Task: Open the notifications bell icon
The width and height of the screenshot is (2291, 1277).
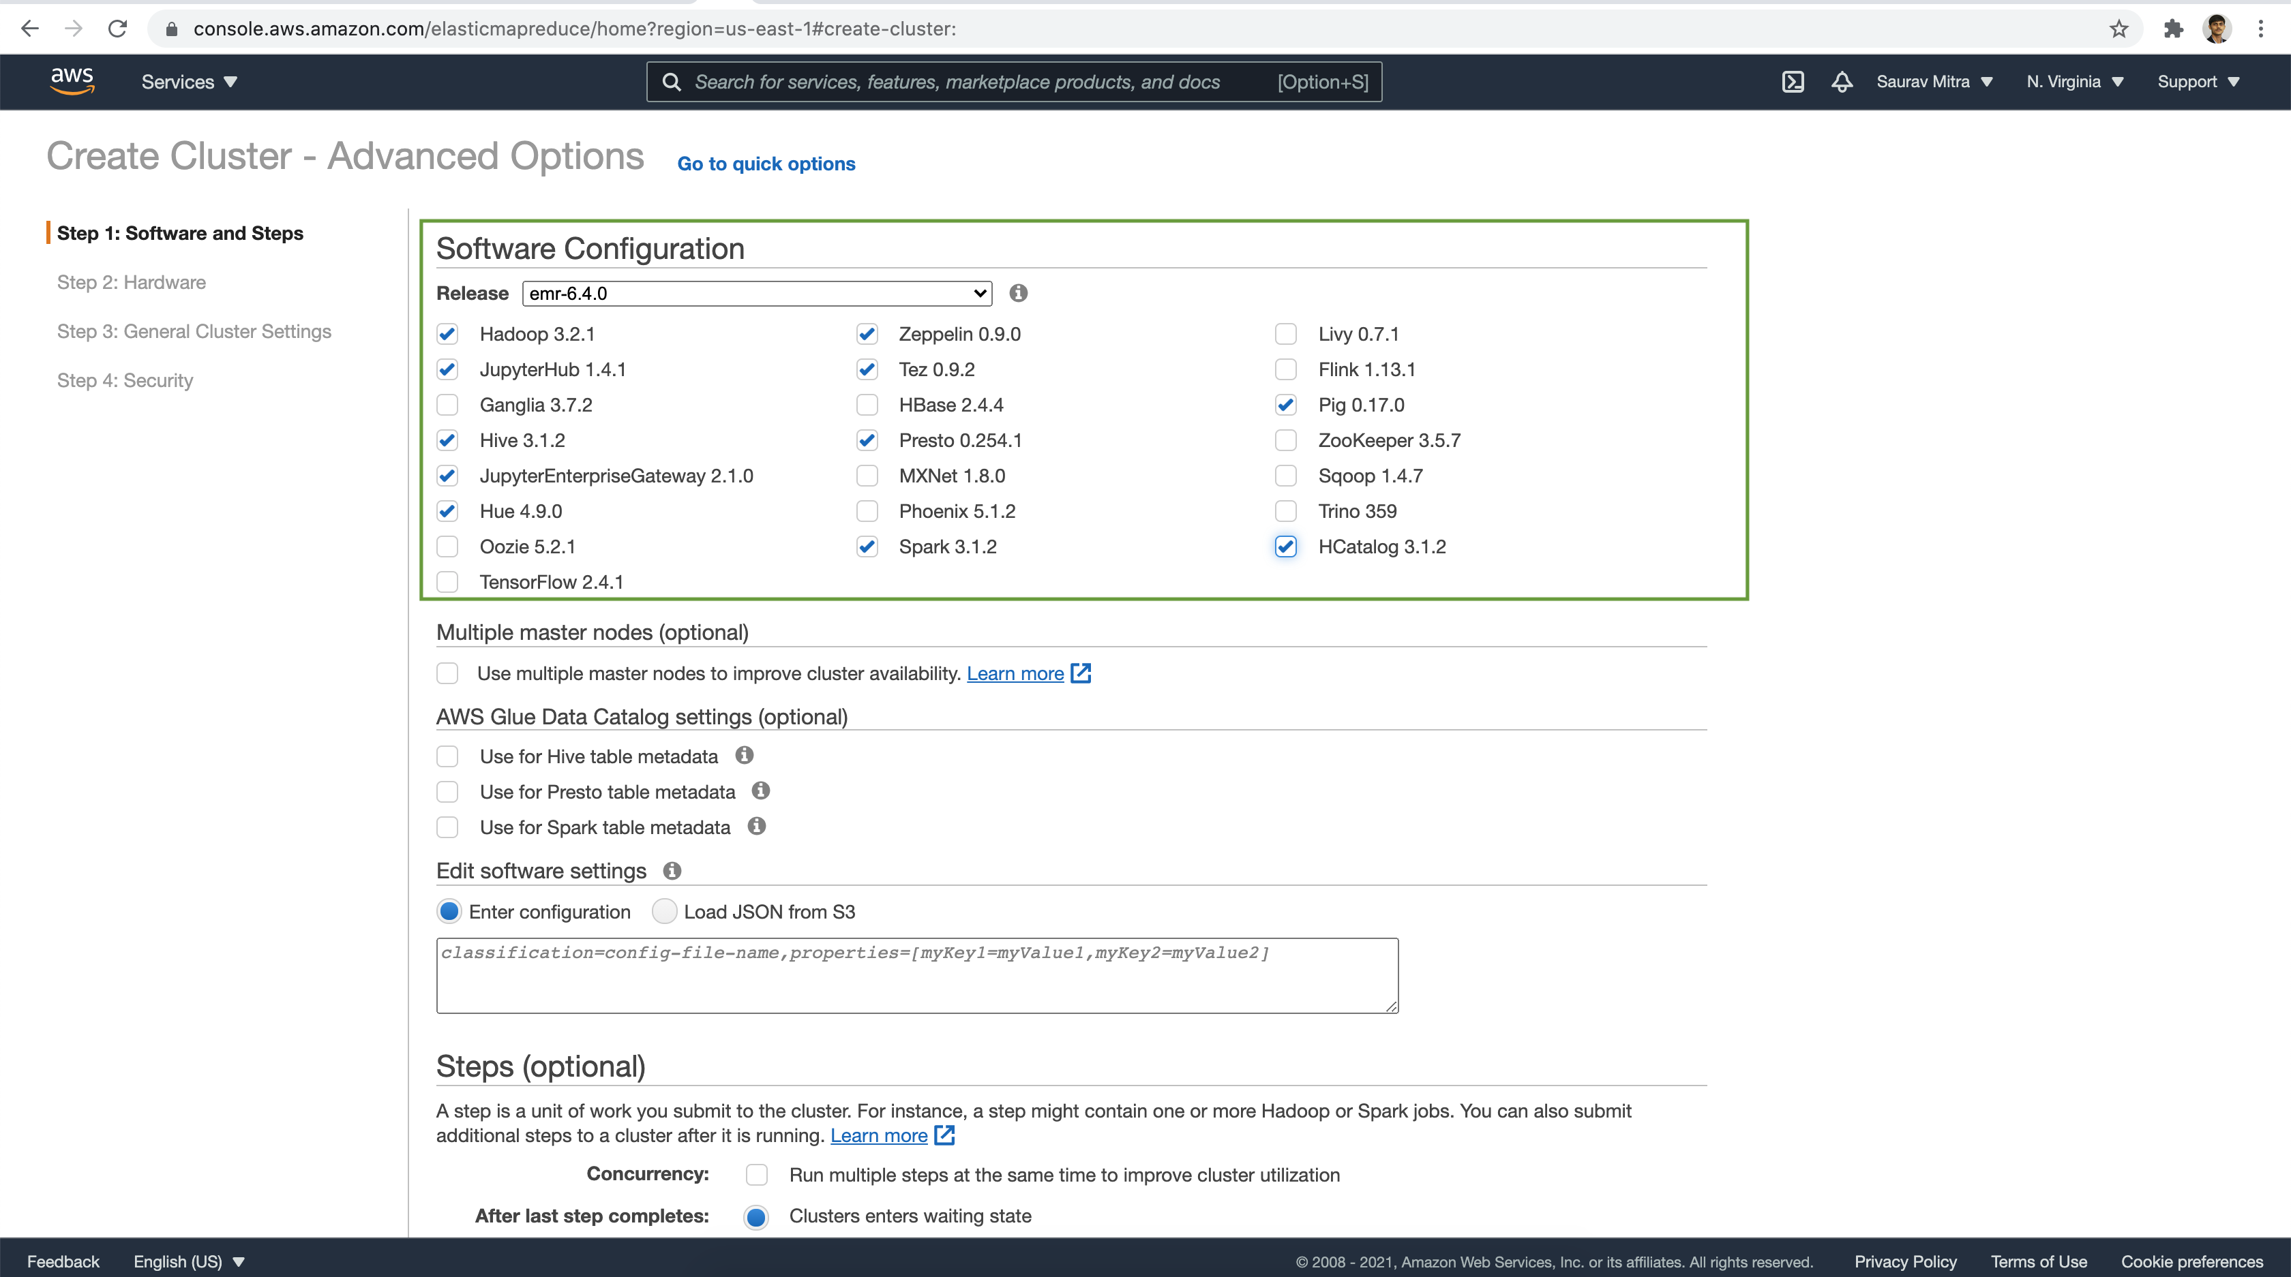Action: tap(1842, 82)
